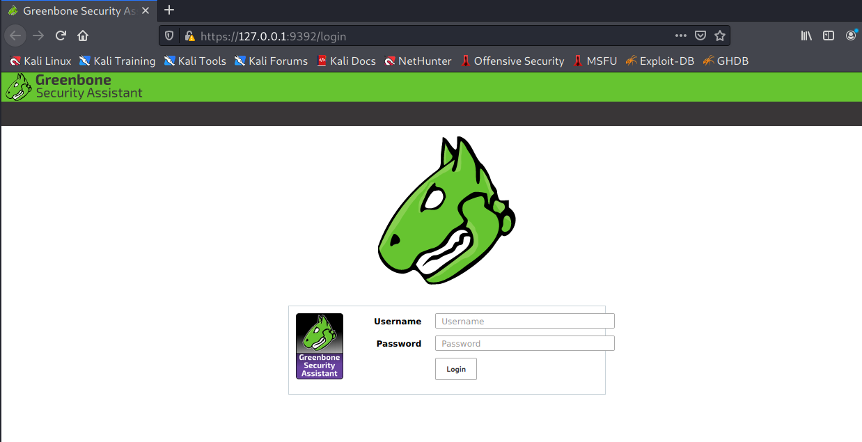Open the page actions three-dot menu
This screenshot has height=442, width=862.
pos(680,36)
